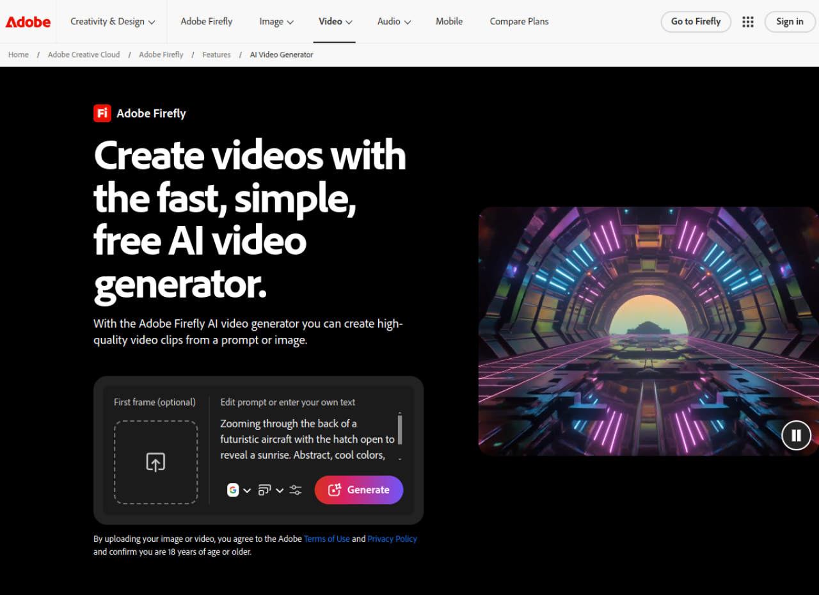Click the prompt box scrollbar
This screenshot has height=595, width=819.
(400, 430)
